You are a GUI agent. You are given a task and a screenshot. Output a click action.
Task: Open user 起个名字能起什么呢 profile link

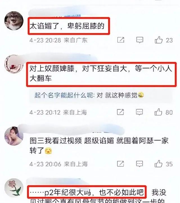(64, 95)
